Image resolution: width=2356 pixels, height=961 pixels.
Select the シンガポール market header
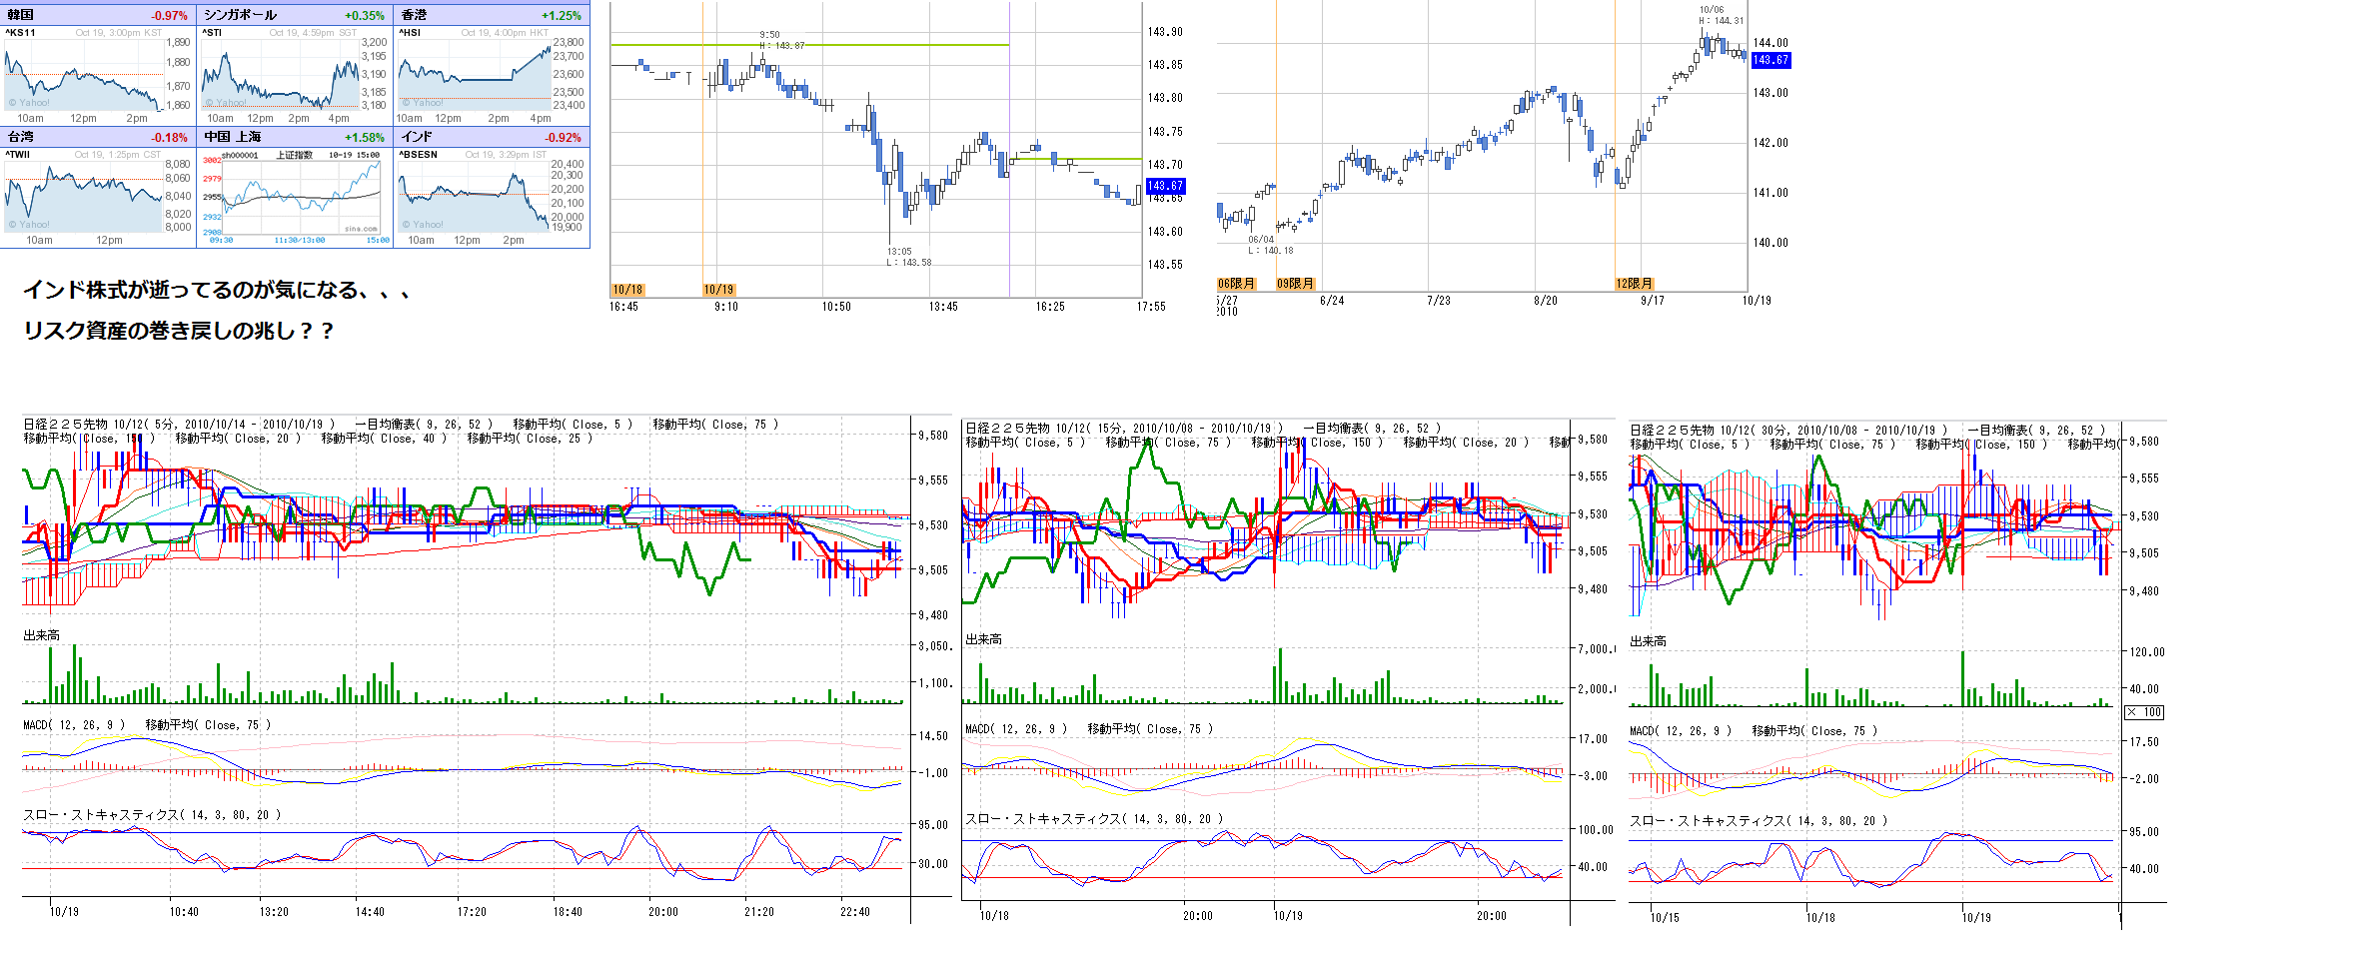pos(294,15)
